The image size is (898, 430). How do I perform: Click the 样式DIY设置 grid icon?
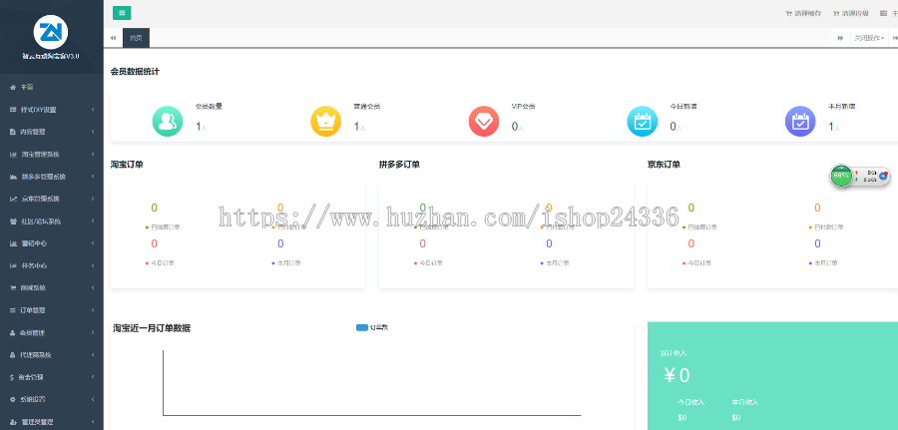coord(13,110)
